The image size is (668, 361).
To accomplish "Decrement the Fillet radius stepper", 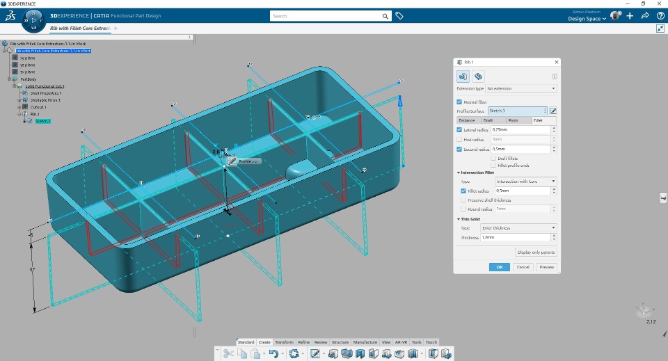I will [x=554, y=193].
